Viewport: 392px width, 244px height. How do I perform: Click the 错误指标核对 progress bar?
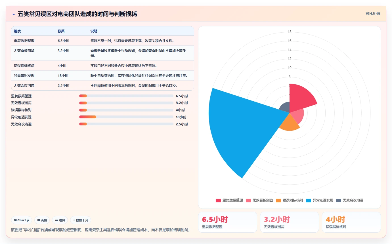click(126, 110)
